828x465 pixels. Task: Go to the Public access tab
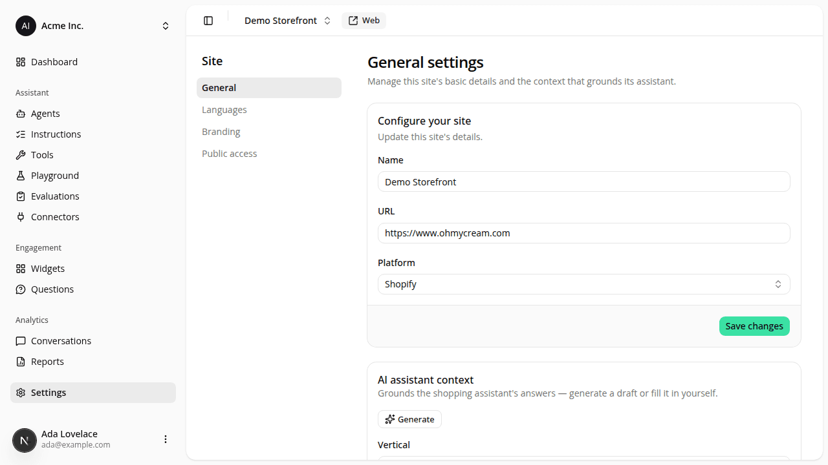pyautogui.click(x=269, y=154)
